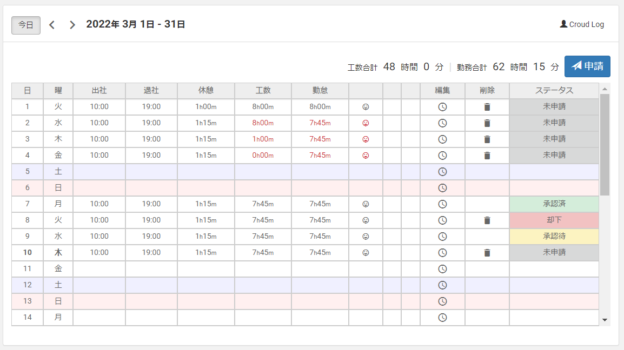The width and height of the screenshot is (624, 350).
Task: Delete day 4 entry with trash icon
Action: pos(487,156)
